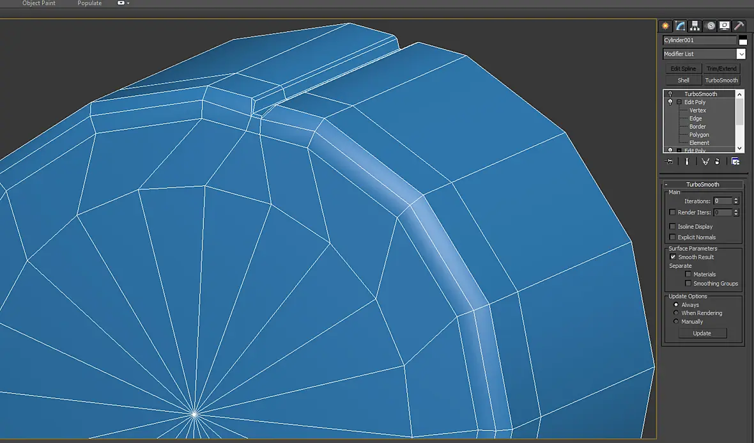Select Always update option
The image size is (754, 443).
(675, 304)
